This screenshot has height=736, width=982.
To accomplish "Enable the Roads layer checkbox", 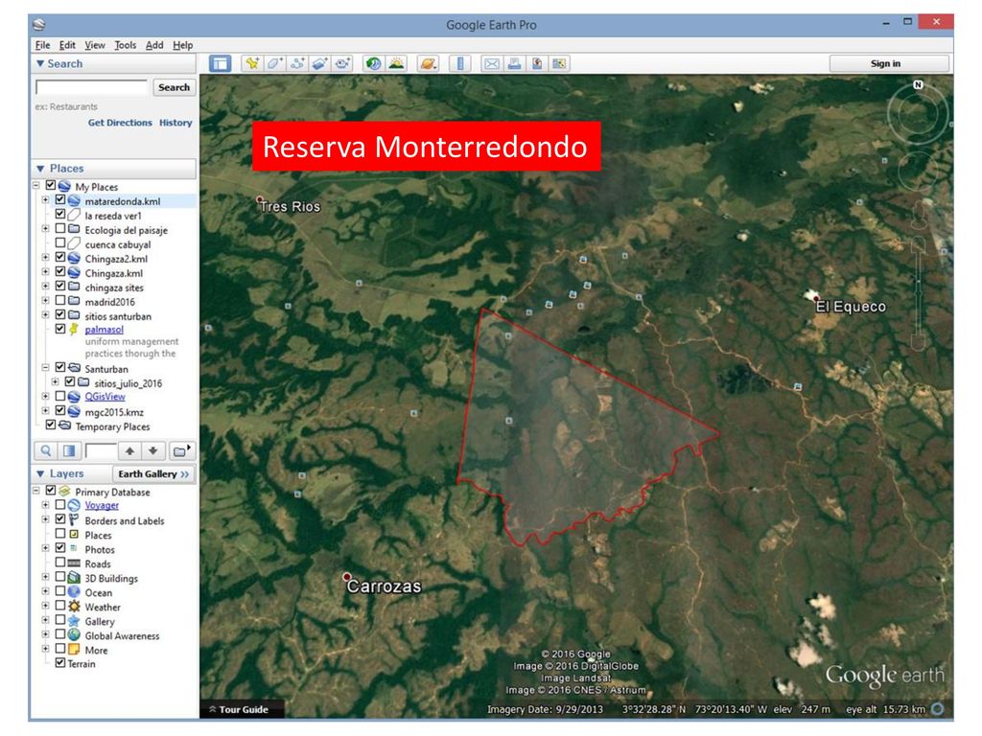I will pyautogui.click(x=60, y=563).
